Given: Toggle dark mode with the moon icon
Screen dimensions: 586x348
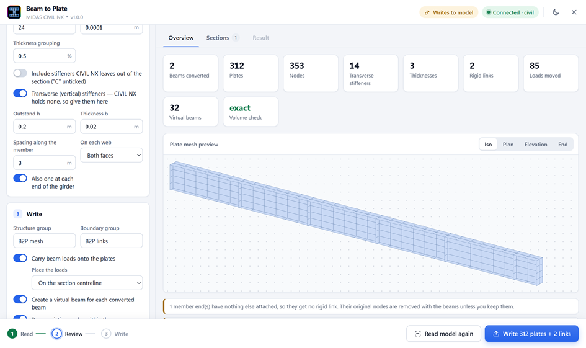Looking at the screenshot, I should pyautogui.click(x=556, y=12).
